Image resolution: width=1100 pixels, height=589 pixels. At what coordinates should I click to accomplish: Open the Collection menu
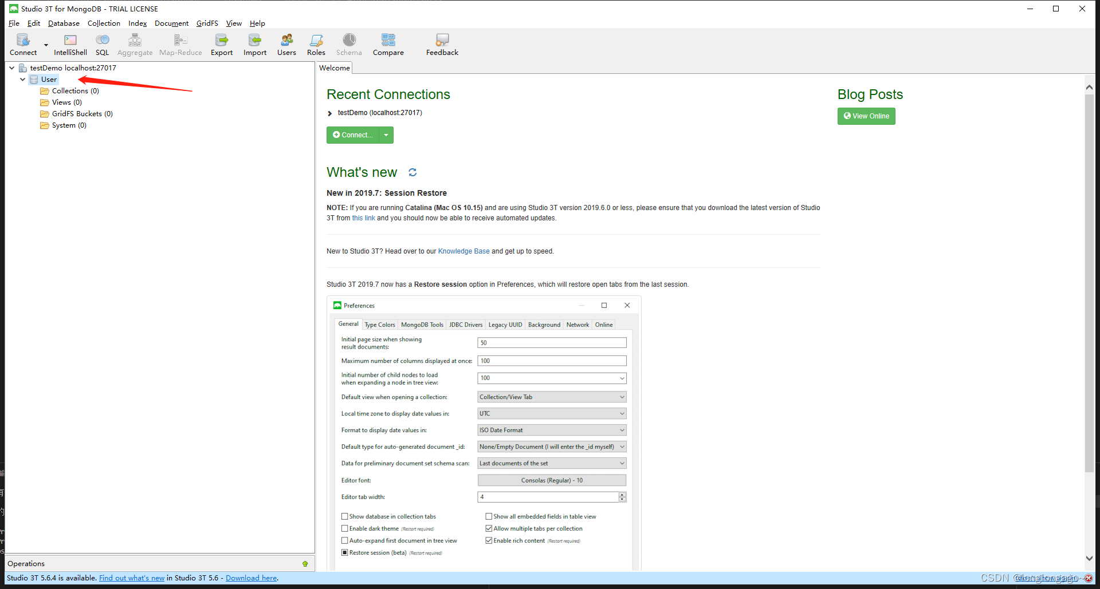[x=104, y=23]
